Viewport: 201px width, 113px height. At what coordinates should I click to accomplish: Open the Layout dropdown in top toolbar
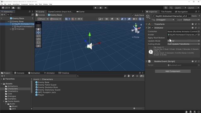[193, 8]
